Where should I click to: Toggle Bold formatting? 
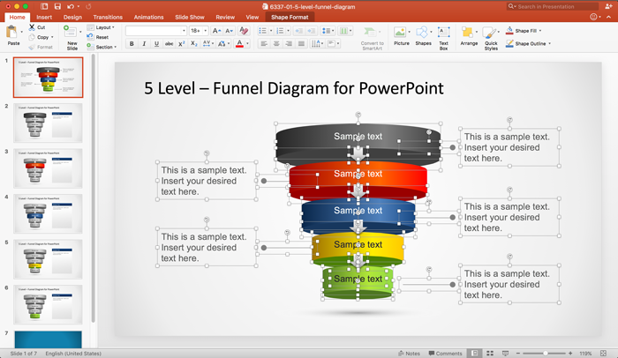click(132, 44)
